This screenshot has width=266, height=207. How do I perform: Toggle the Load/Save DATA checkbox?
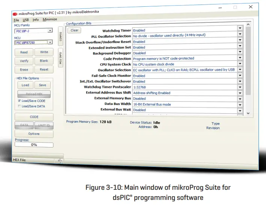pos(19,106)
